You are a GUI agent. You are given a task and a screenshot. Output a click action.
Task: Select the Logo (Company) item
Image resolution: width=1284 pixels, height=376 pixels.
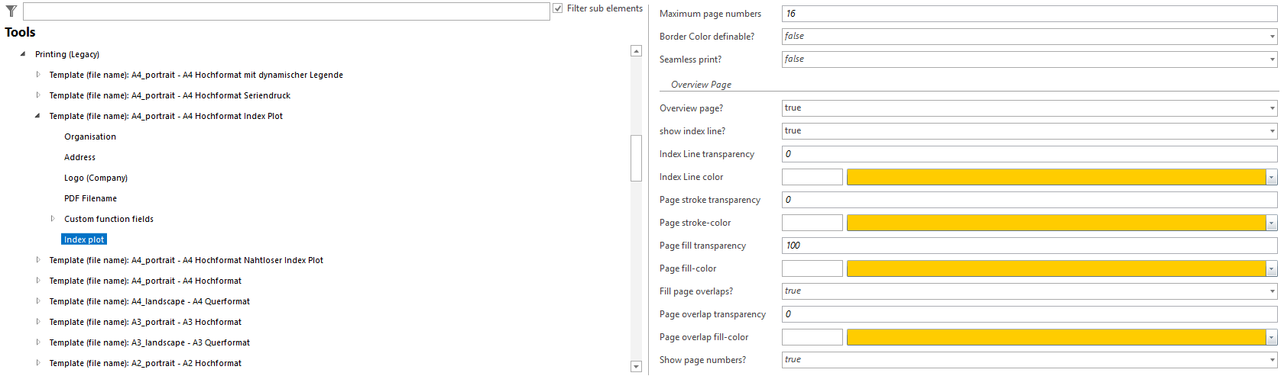pyautogui.click(x=96, y=178)
